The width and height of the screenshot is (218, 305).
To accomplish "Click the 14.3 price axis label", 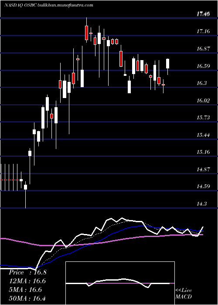I will (x=201, y=204).
